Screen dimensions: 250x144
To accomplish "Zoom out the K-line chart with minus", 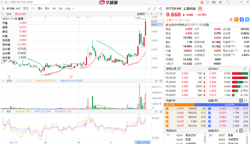I will tap(156, 14).
